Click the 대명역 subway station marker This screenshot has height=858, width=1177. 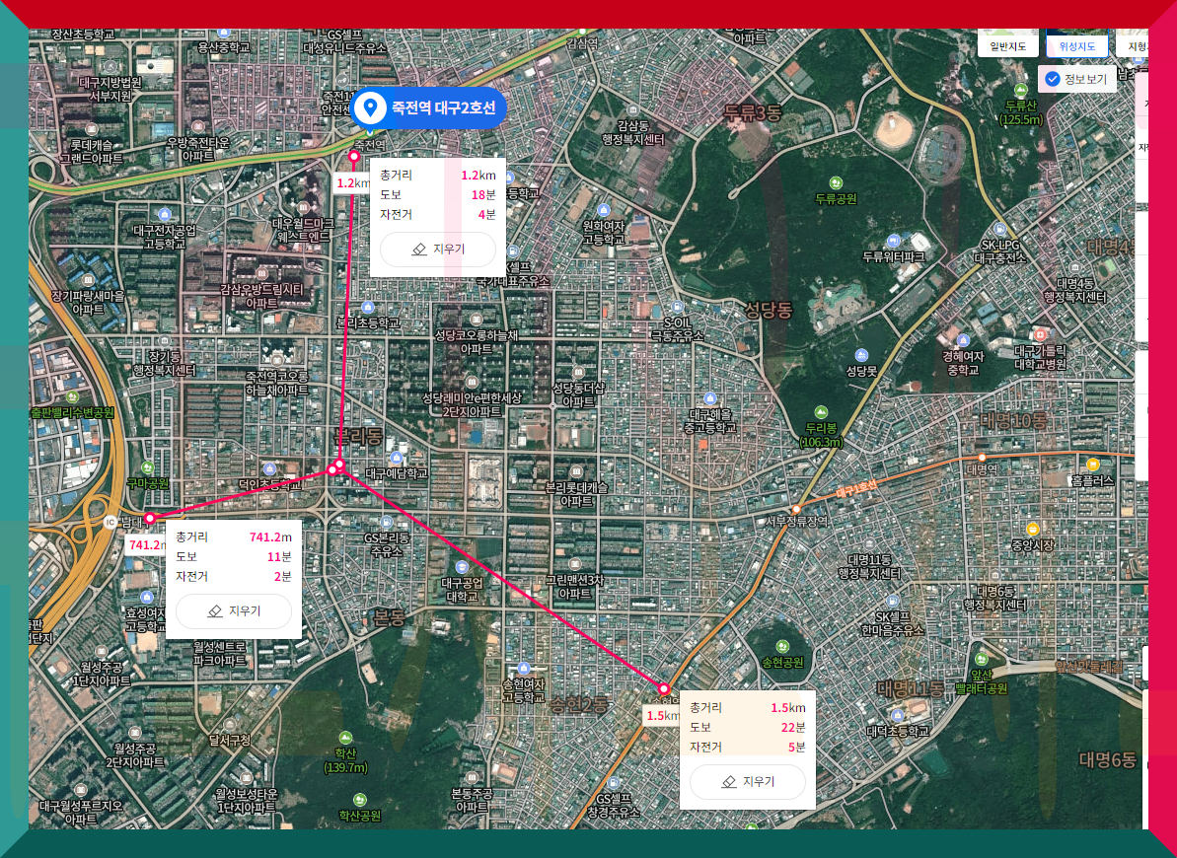point(982,458)
